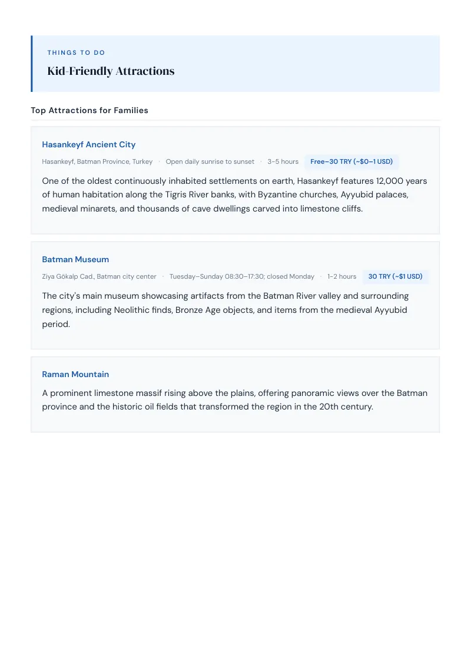This screenshot has width=471, height=667.
Task: Open the Hasankeyf Ancient City title link
Action: pos(88,144)
